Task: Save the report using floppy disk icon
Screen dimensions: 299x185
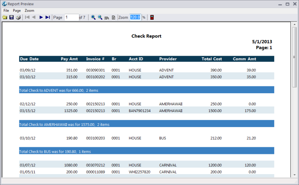Action: pos(11,17)
